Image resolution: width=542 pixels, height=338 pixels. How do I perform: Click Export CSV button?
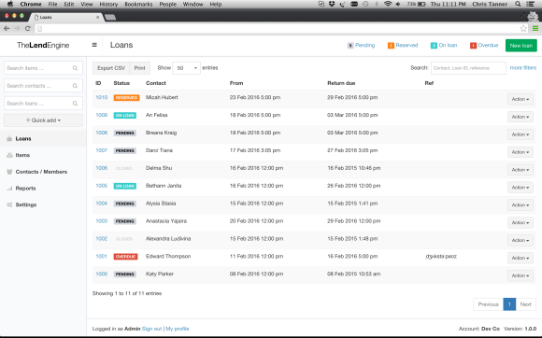pyautogui.click(x=111, y=68)
